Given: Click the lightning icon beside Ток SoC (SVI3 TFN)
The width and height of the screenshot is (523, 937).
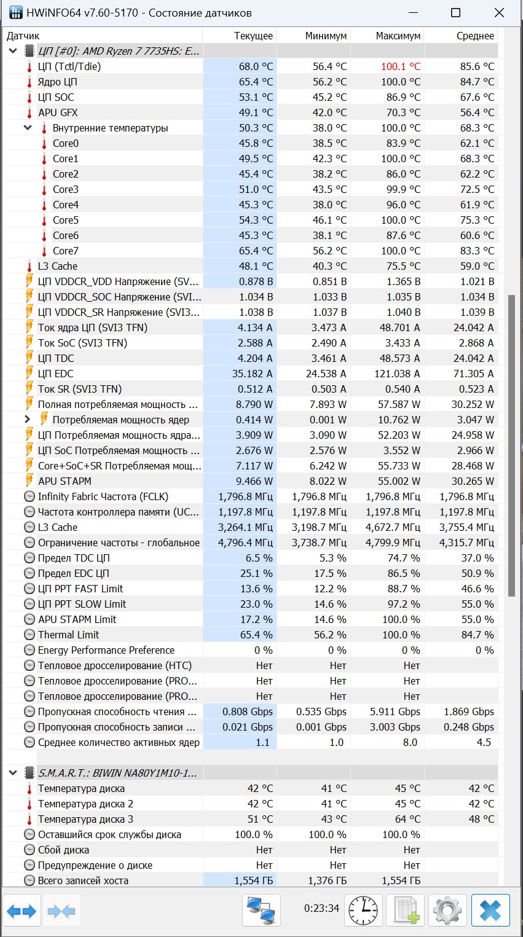Looking at the screenshot, I should pos(29,343).
